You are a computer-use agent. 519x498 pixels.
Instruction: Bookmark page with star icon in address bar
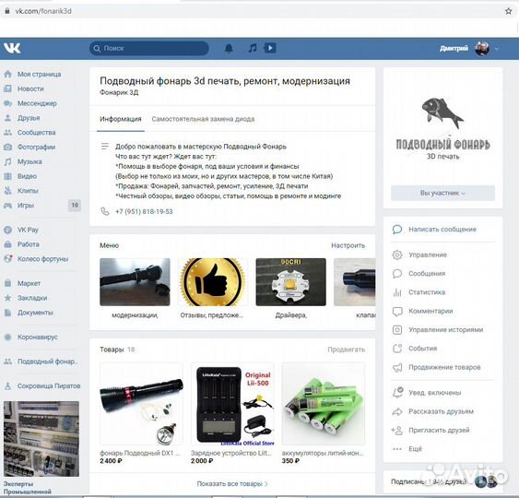pyautogui.click(x=509, y=11)
